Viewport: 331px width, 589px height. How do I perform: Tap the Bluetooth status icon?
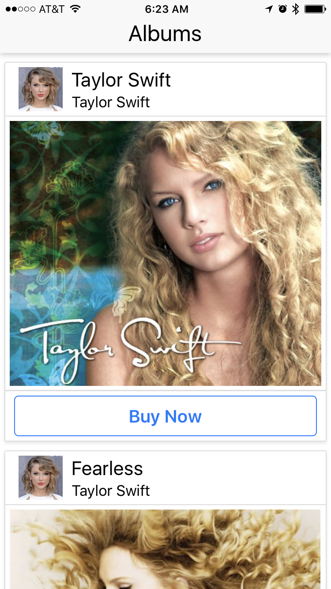[296, 9]
